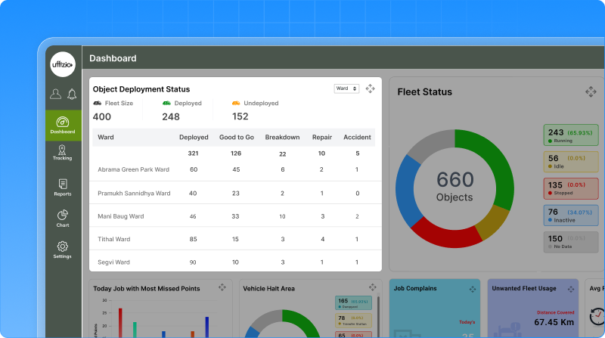Open Settings from the sidebar
The height and width of the screenshot is (338, 605).
(x=63, y=250)
